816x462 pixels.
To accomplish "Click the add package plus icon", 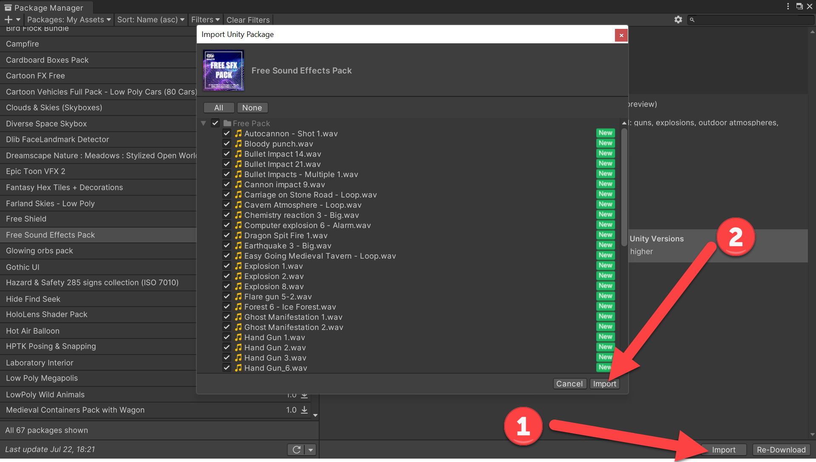I will pos(8,20).
